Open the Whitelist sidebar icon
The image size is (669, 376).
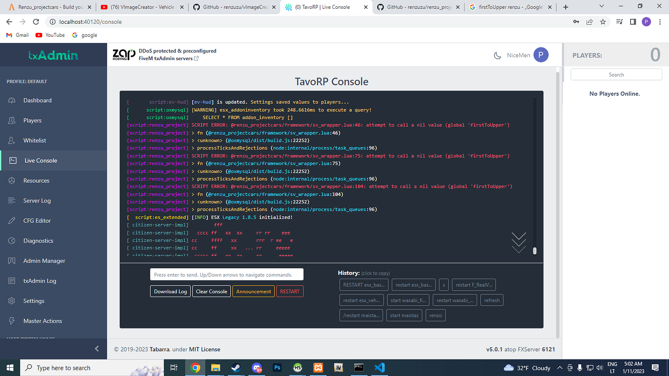12,141
